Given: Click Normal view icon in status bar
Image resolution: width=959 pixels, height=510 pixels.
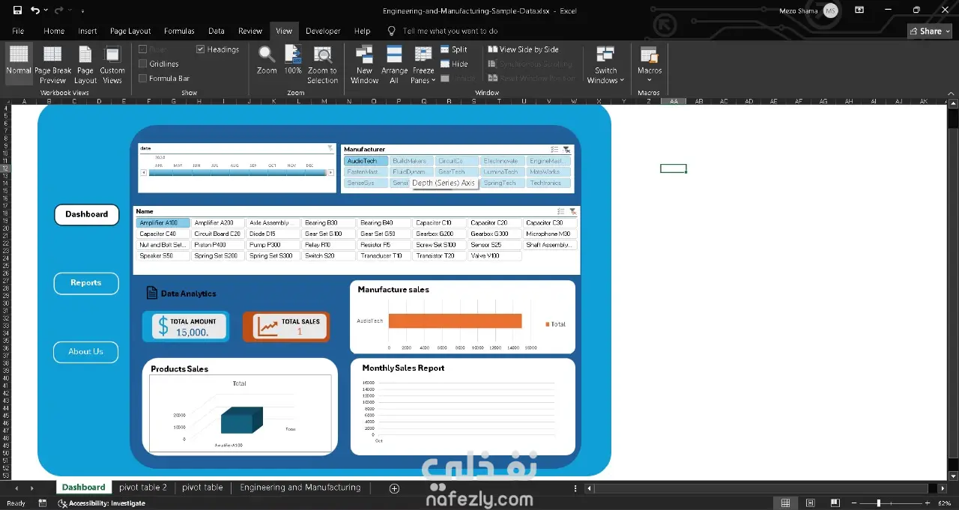Looking at the screenshot, I should pos(784,503).
